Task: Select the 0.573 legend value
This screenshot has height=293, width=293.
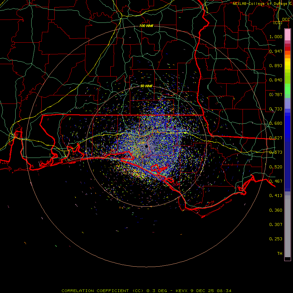Action: pos(276,152)
